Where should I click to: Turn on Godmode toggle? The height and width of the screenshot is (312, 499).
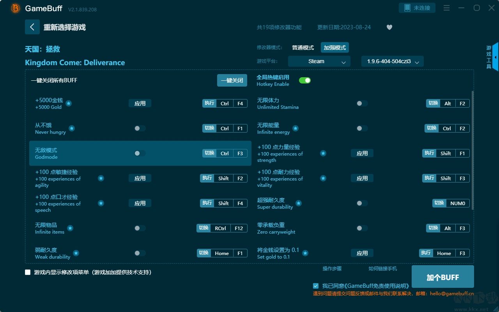pos(140,153)
